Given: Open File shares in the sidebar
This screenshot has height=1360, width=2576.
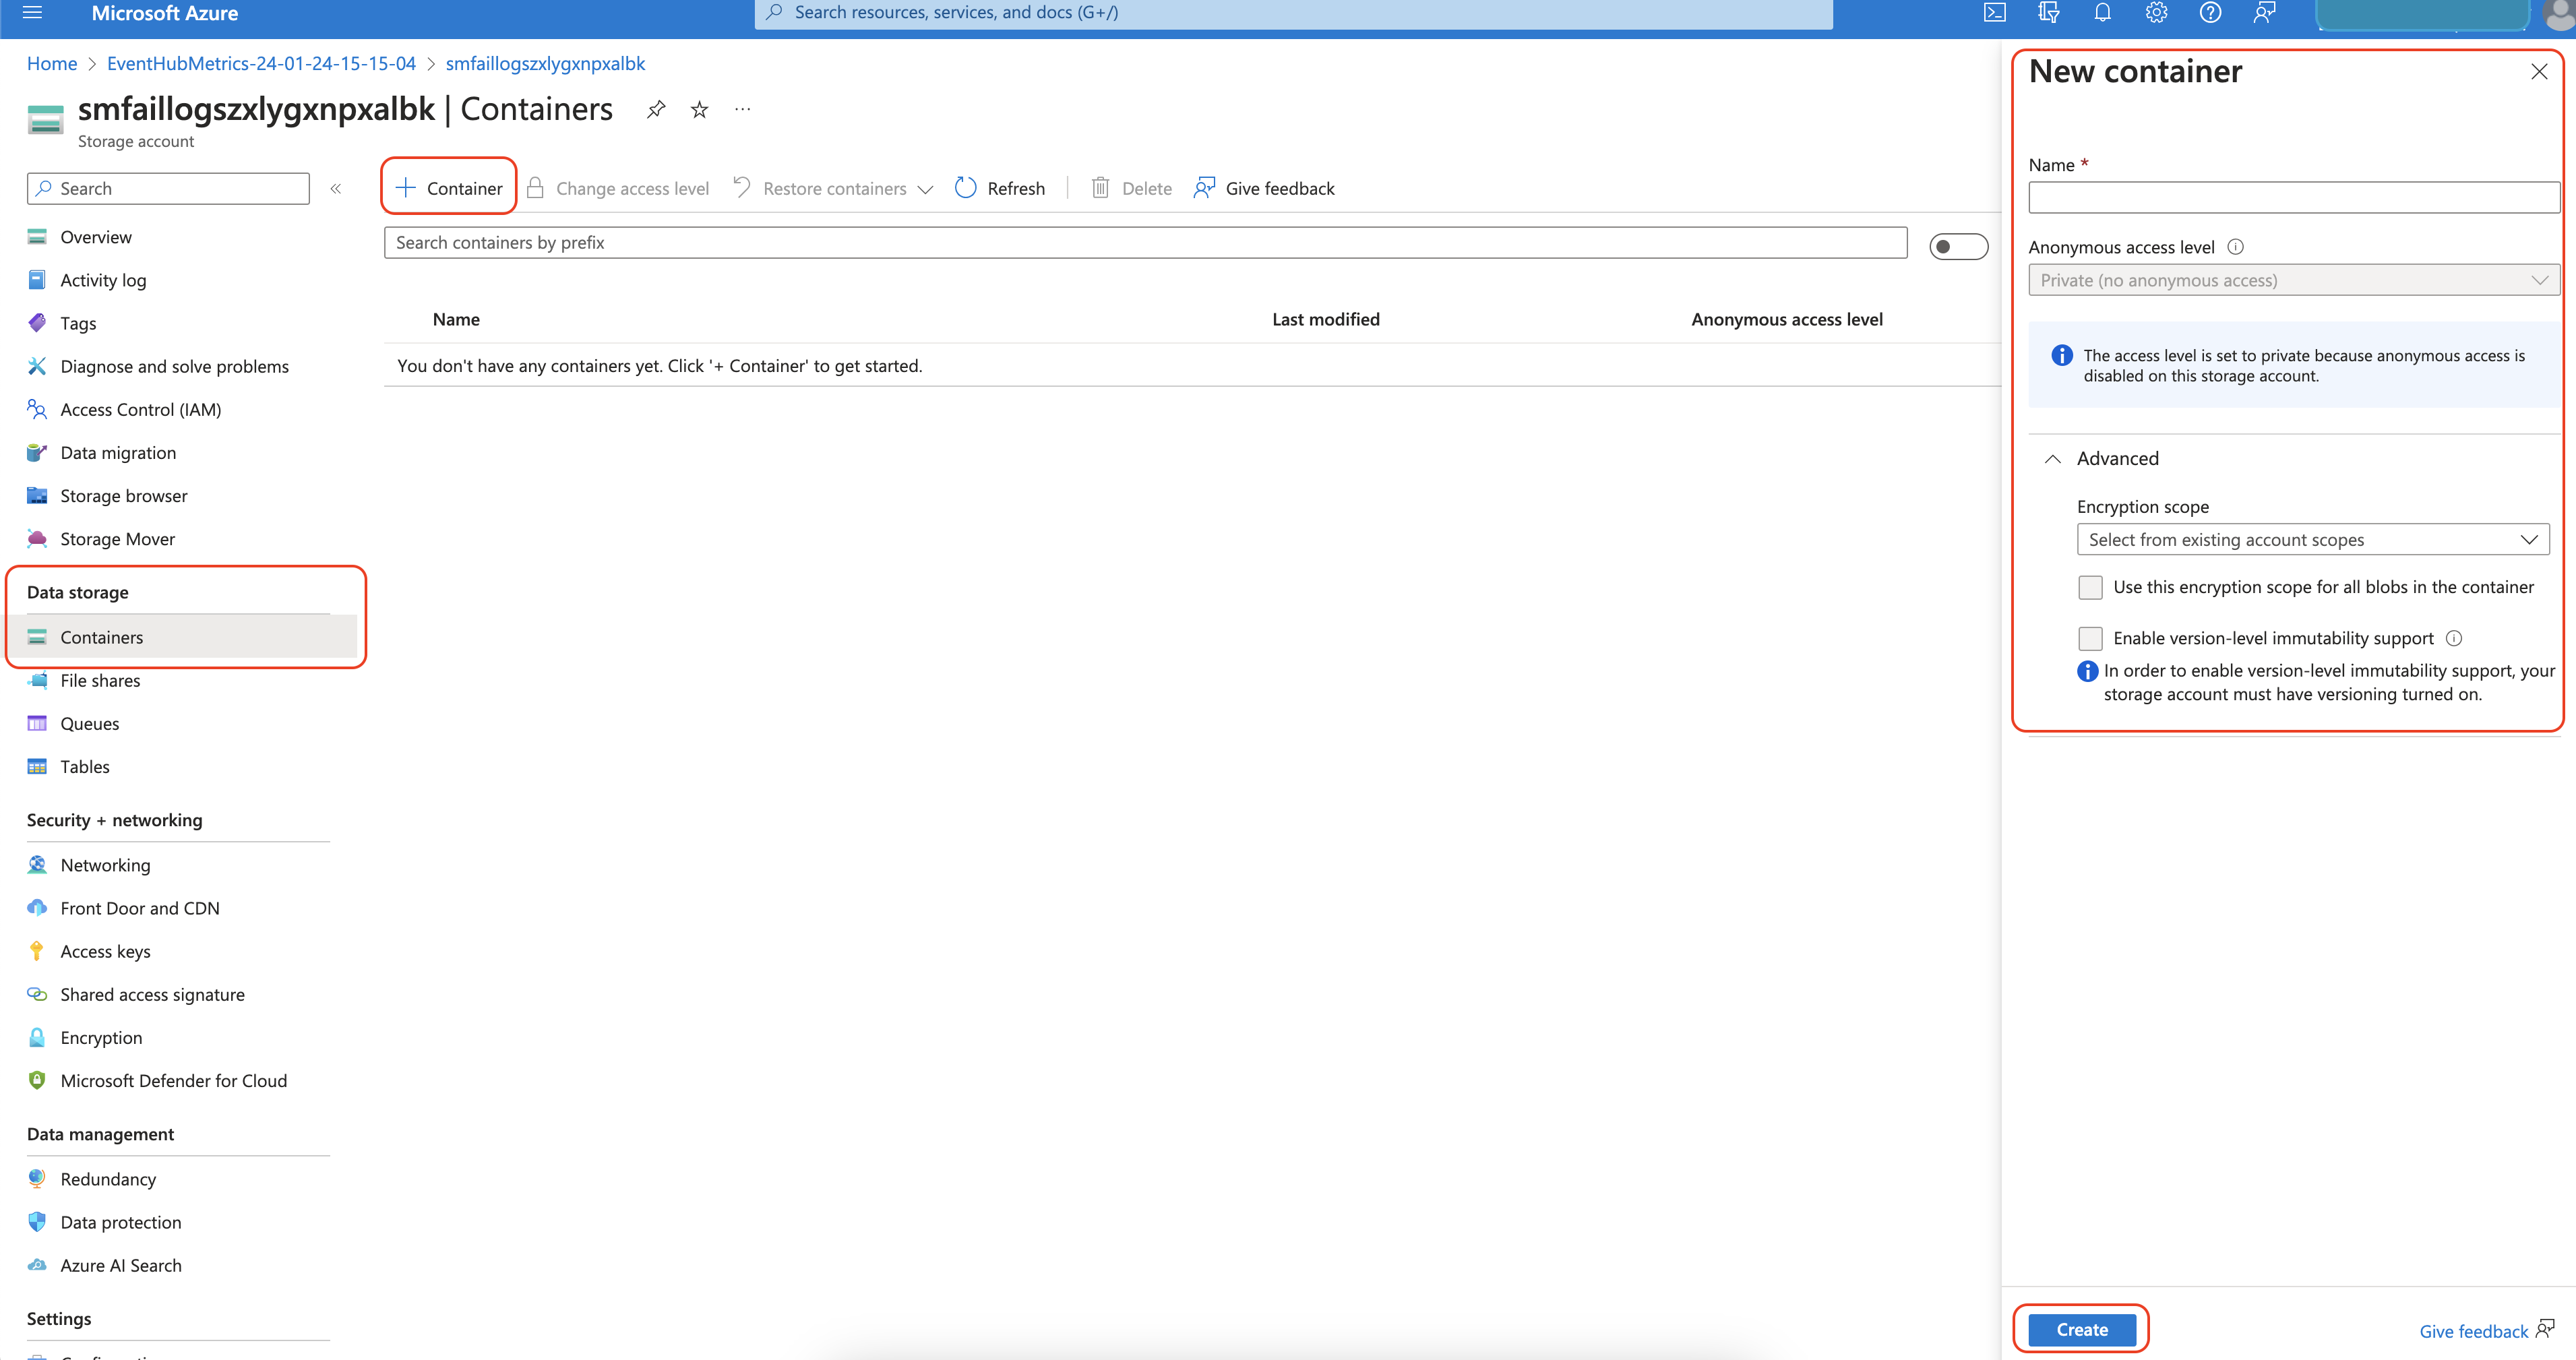Looking at the screenshot, I should point(100,680).
